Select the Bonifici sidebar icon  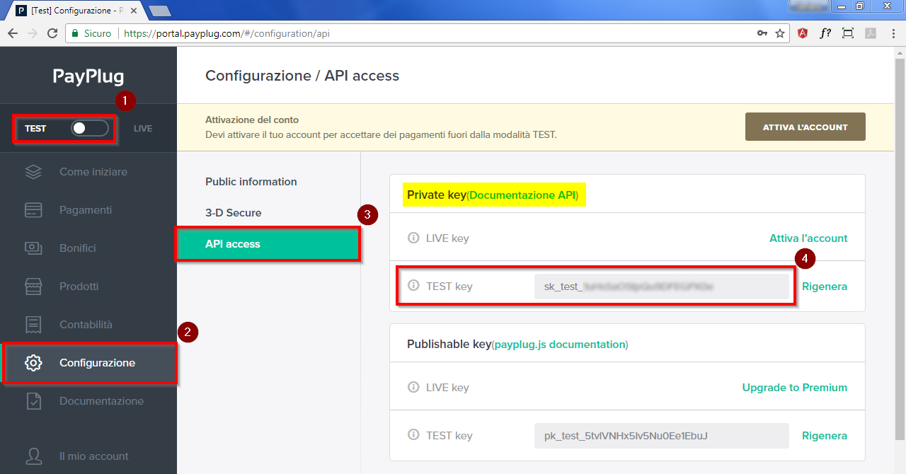click(x=33, y=248)
